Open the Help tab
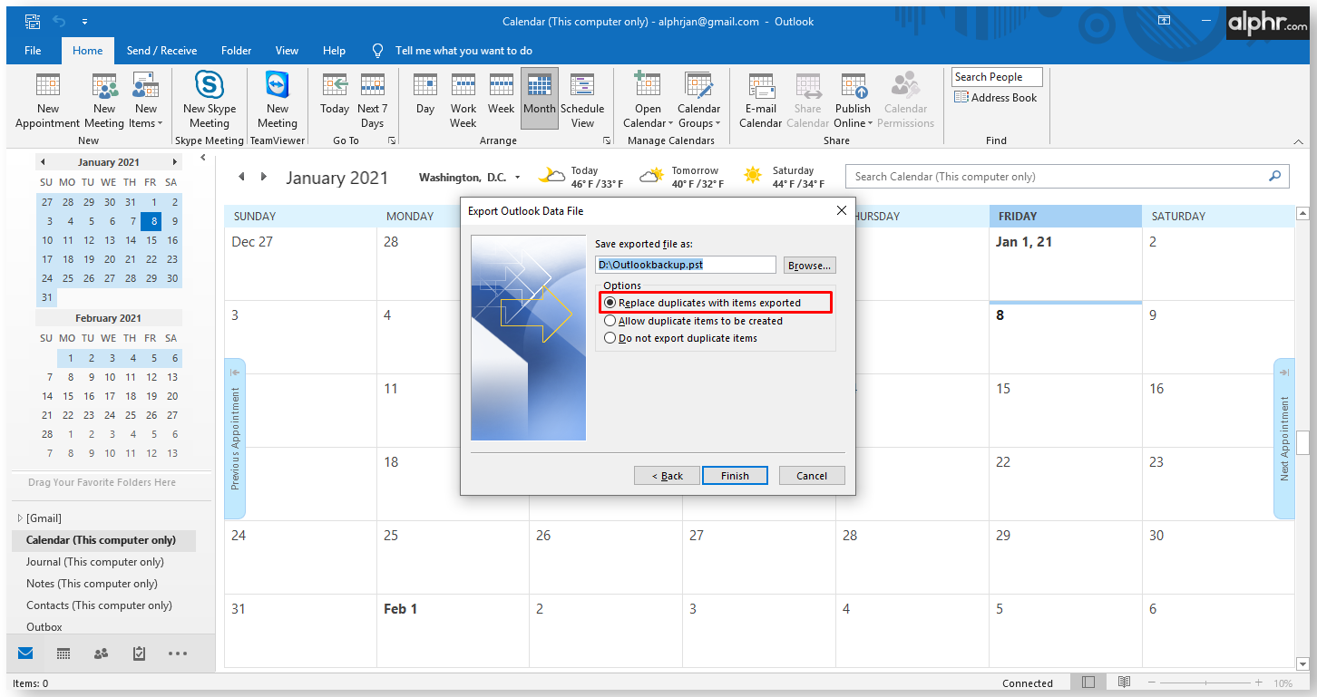Viewport: 1317px width, 697px height. [x=335, y=51]
